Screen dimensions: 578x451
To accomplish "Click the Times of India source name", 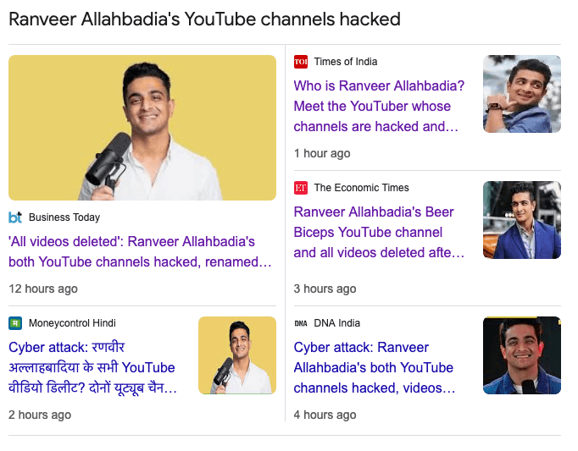I will point(346,62).
